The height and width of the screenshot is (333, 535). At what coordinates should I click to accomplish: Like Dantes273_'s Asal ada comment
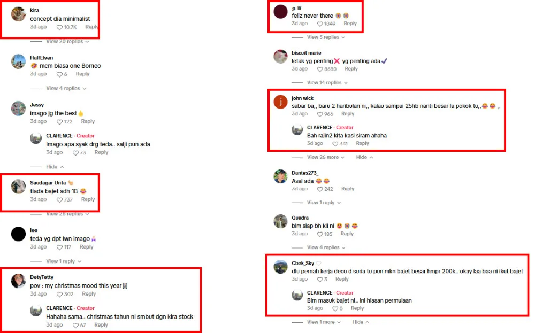(x=320, y=189)
